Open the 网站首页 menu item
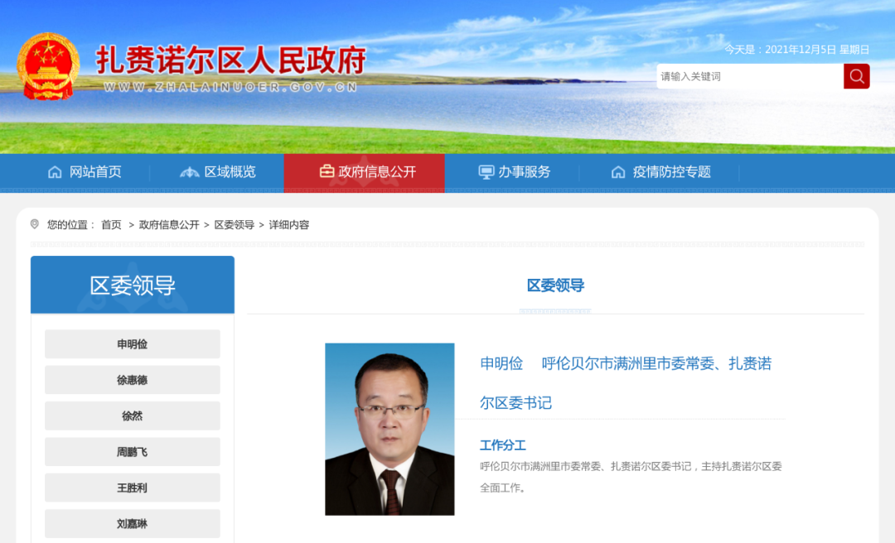This screenshot has width=895, height=543. click(95, 171)
